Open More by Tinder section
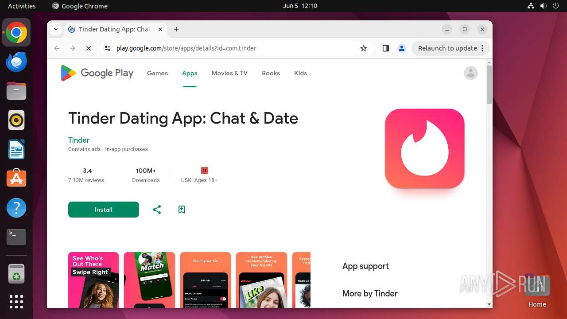Screen dimensions: 567x319 (x=370, y=293)
